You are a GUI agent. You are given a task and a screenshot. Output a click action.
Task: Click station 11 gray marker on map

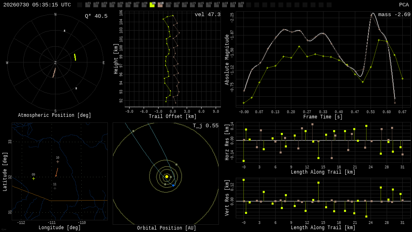pyautogui.click(x=55, y=188)
